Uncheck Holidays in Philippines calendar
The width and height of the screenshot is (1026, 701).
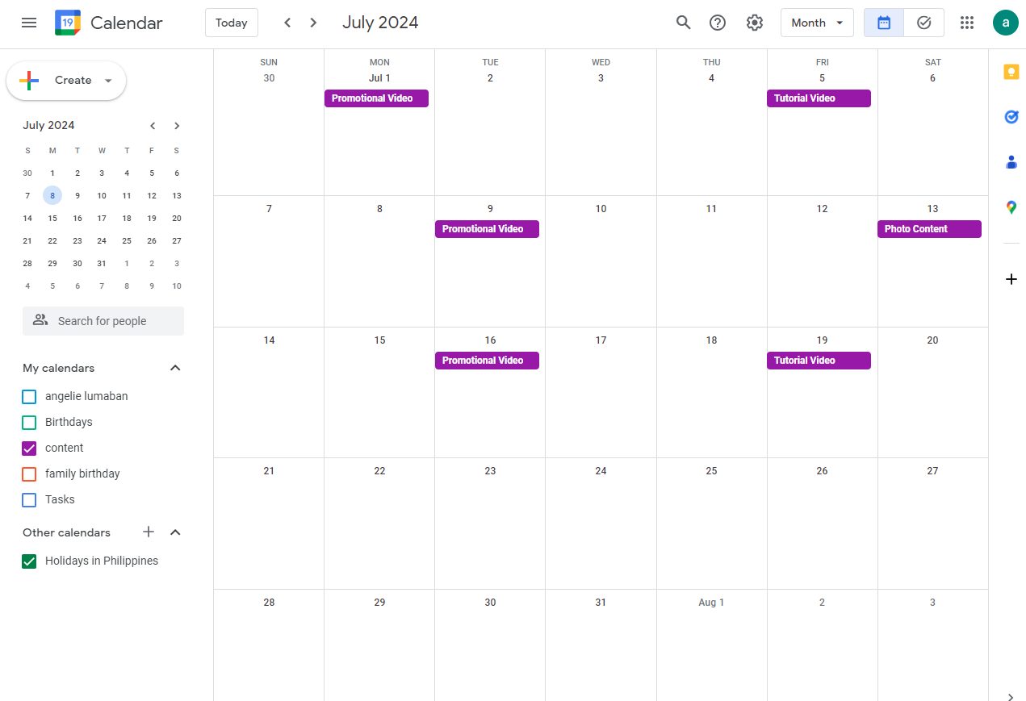[x=29, y=561]
